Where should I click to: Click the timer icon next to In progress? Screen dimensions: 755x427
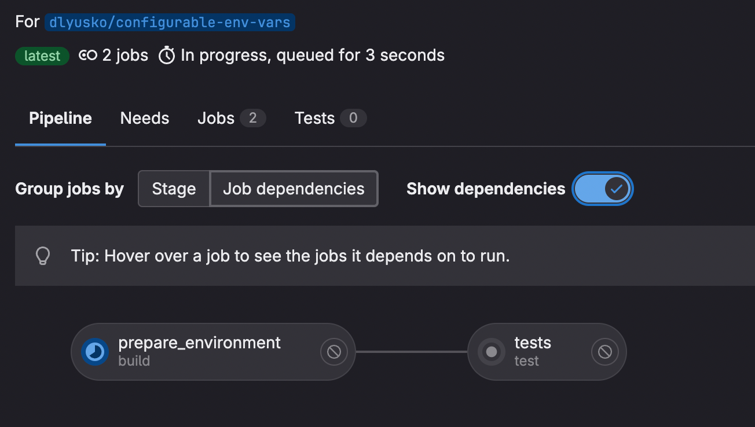click(167, 56)
